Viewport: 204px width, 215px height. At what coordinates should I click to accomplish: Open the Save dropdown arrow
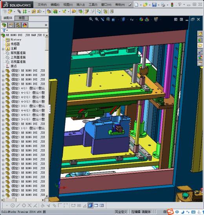(x=158, y=5)
